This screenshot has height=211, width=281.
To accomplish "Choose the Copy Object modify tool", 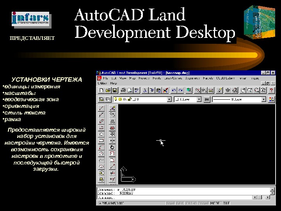I will click(x=112, y=114).
